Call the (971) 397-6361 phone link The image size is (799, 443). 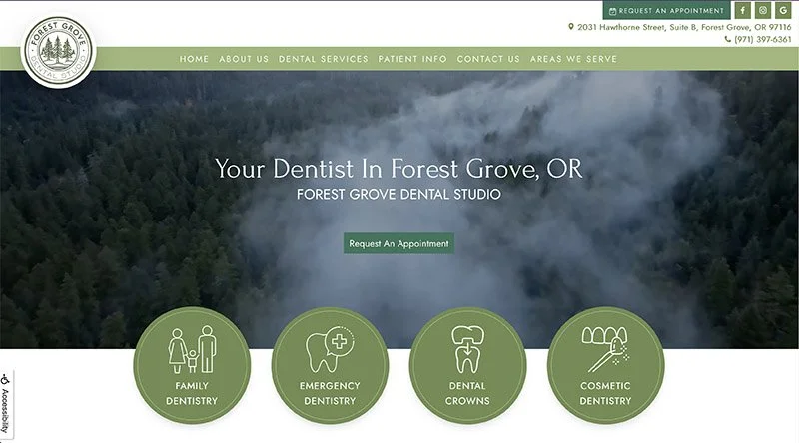coord(763,39)
